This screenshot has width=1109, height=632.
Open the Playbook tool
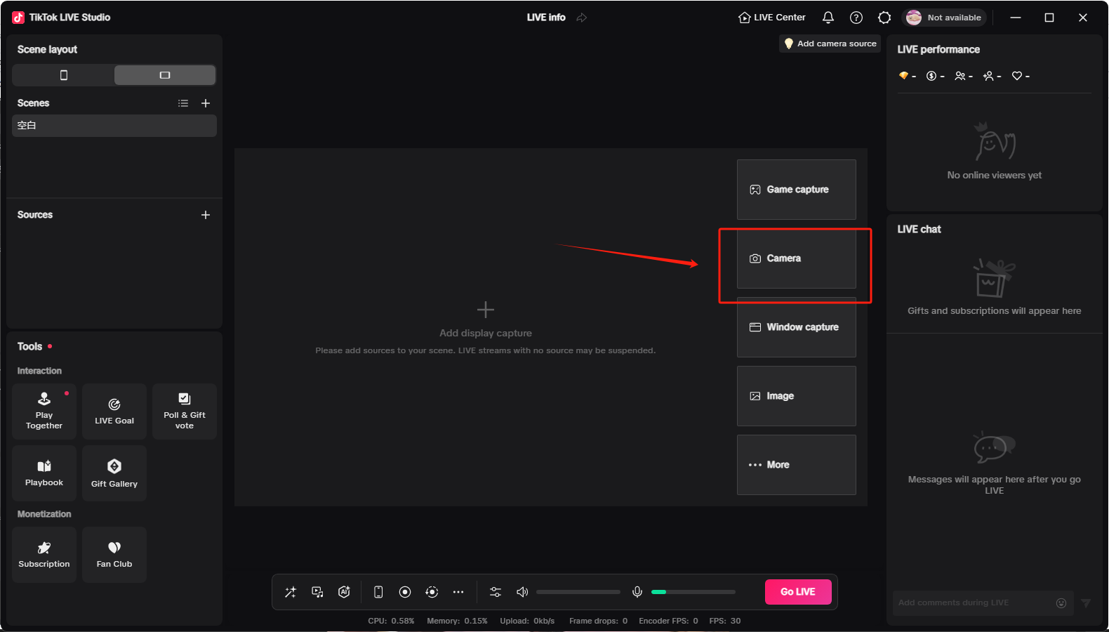pyautogui.click(x=44, y=473)
